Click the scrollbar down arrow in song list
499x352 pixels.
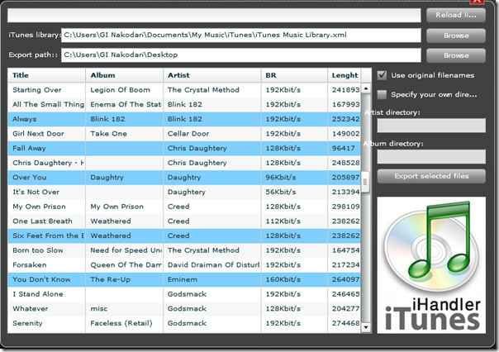[x=366, y=328]
